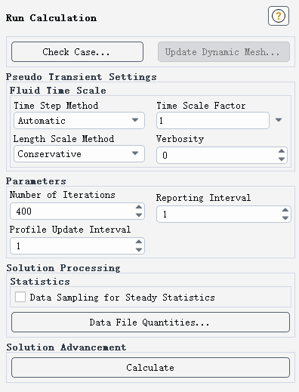Open the Time Step Method dropdown
Viewport: 299px width, 392px height.
click(79, 121)
